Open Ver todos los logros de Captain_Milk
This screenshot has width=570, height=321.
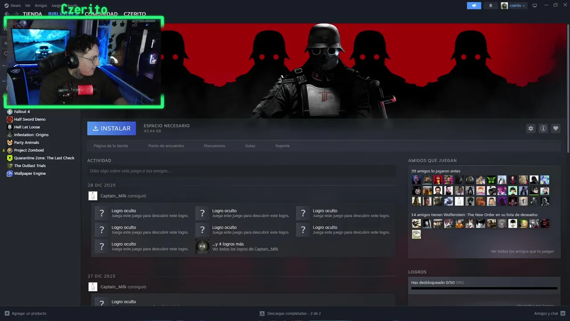[x=245, y=249]
